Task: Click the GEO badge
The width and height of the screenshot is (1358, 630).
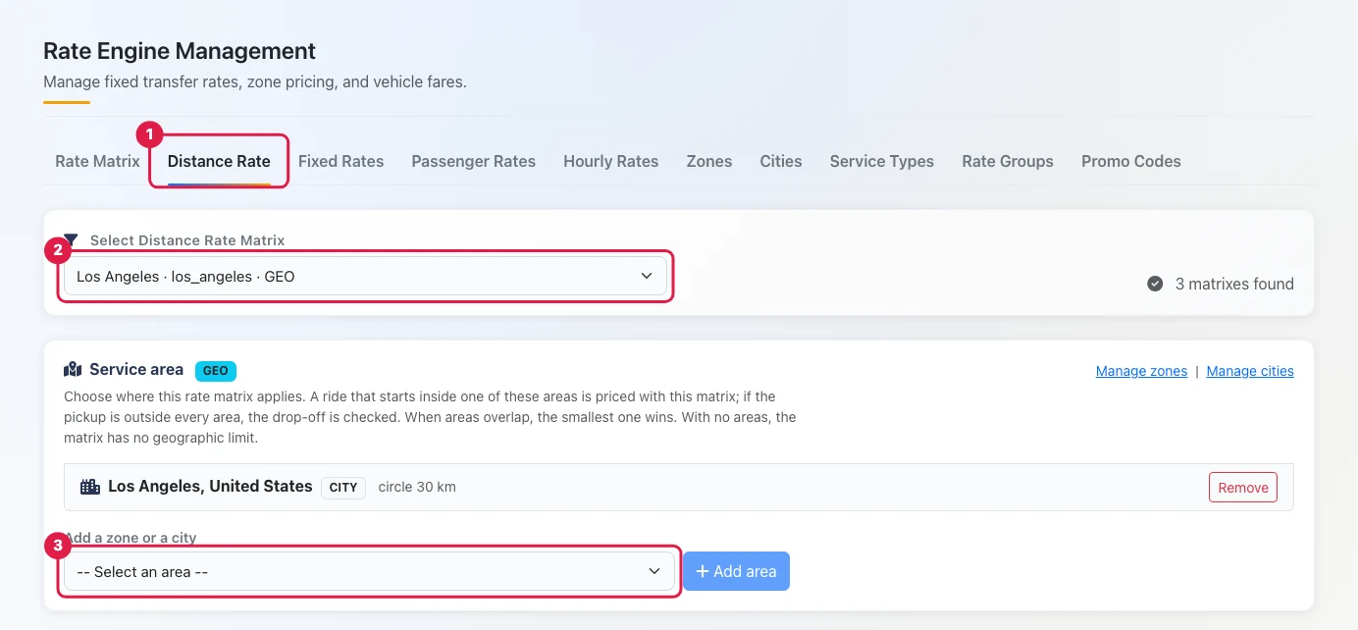Action: [x=216, y=371]
